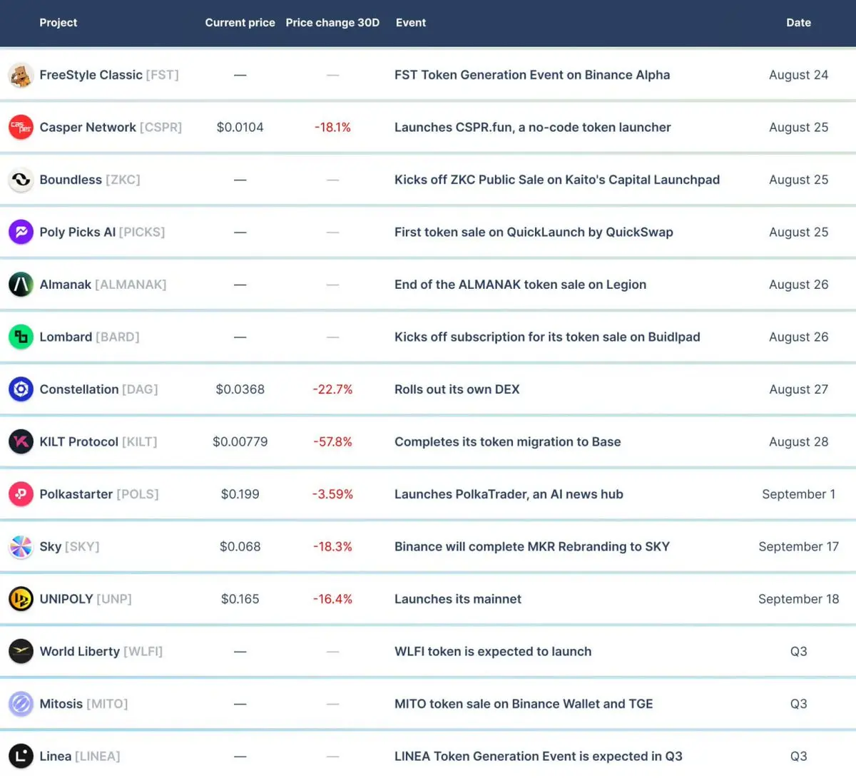Image resolution: width=856 pixels, height=778 pixels.
Task: Click the Kaito's Capital Launchpad event text
Action: coord(557,180)
